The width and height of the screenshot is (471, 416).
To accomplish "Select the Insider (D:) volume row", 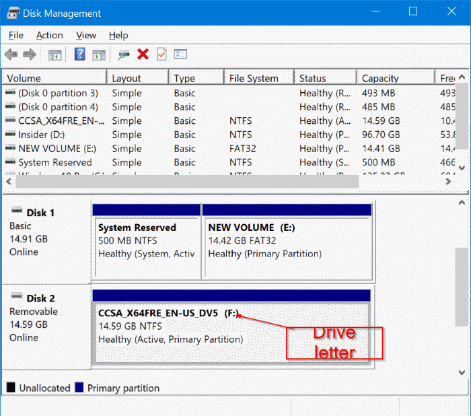I will pyautogui.click(x=229, y=135).
